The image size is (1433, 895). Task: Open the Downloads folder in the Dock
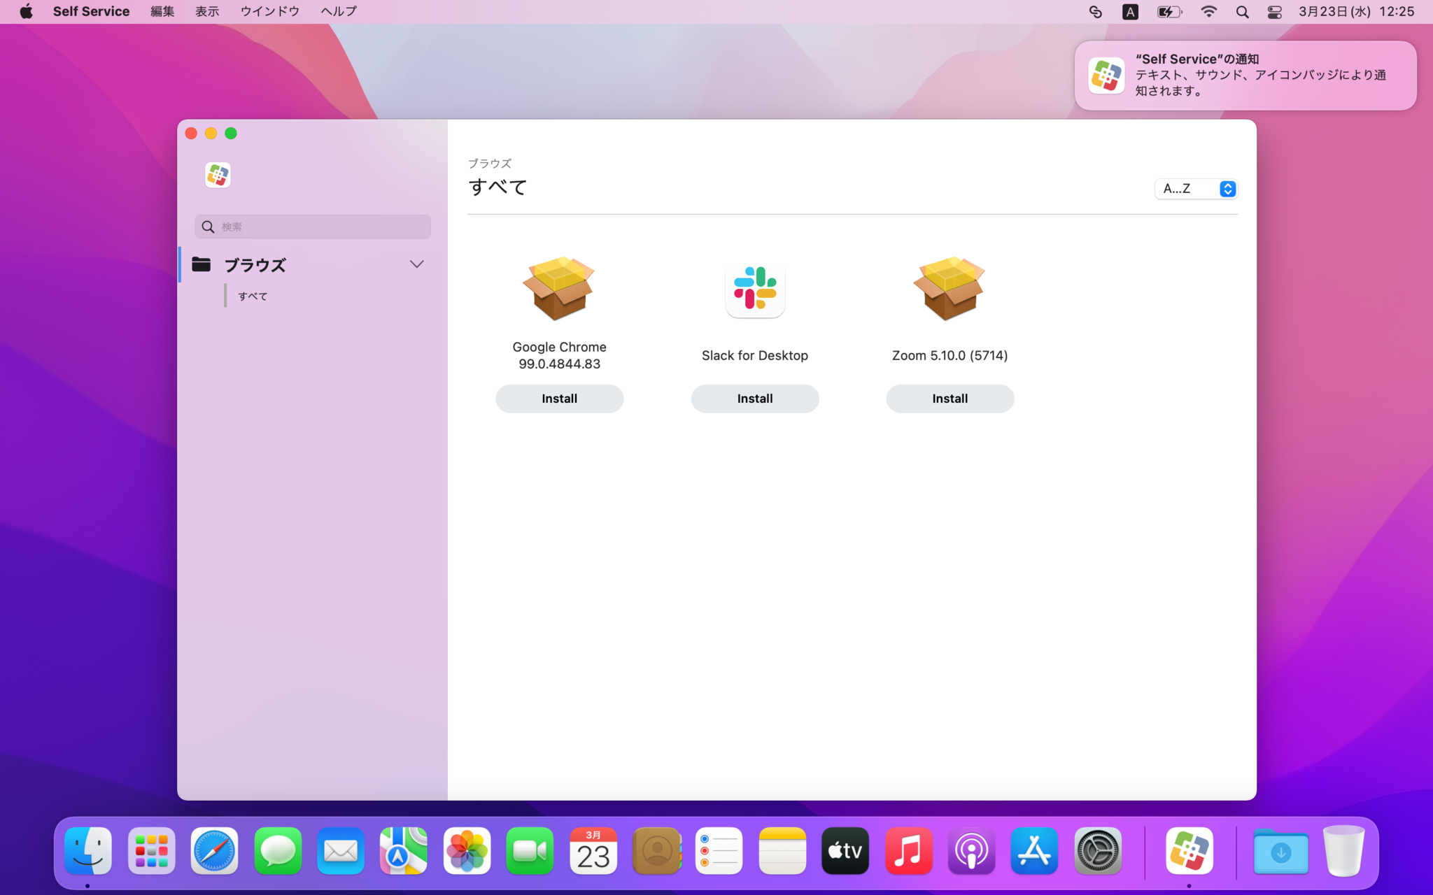click(x=1280, y=851)
